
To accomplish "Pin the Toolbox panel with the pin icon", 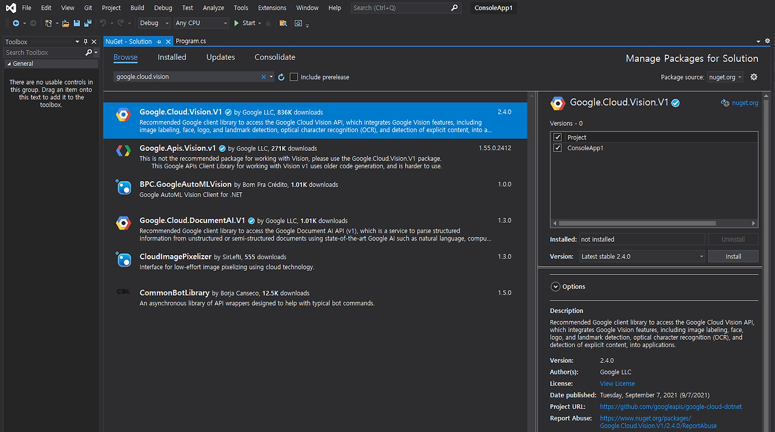I will (85, 42).
